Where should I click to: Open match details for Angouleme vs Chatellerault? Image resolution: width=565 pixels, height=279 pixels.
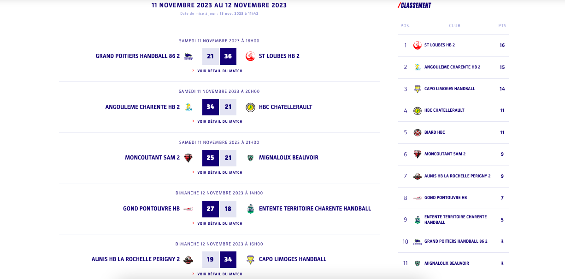pyautogui.click(x=219, y=121)
